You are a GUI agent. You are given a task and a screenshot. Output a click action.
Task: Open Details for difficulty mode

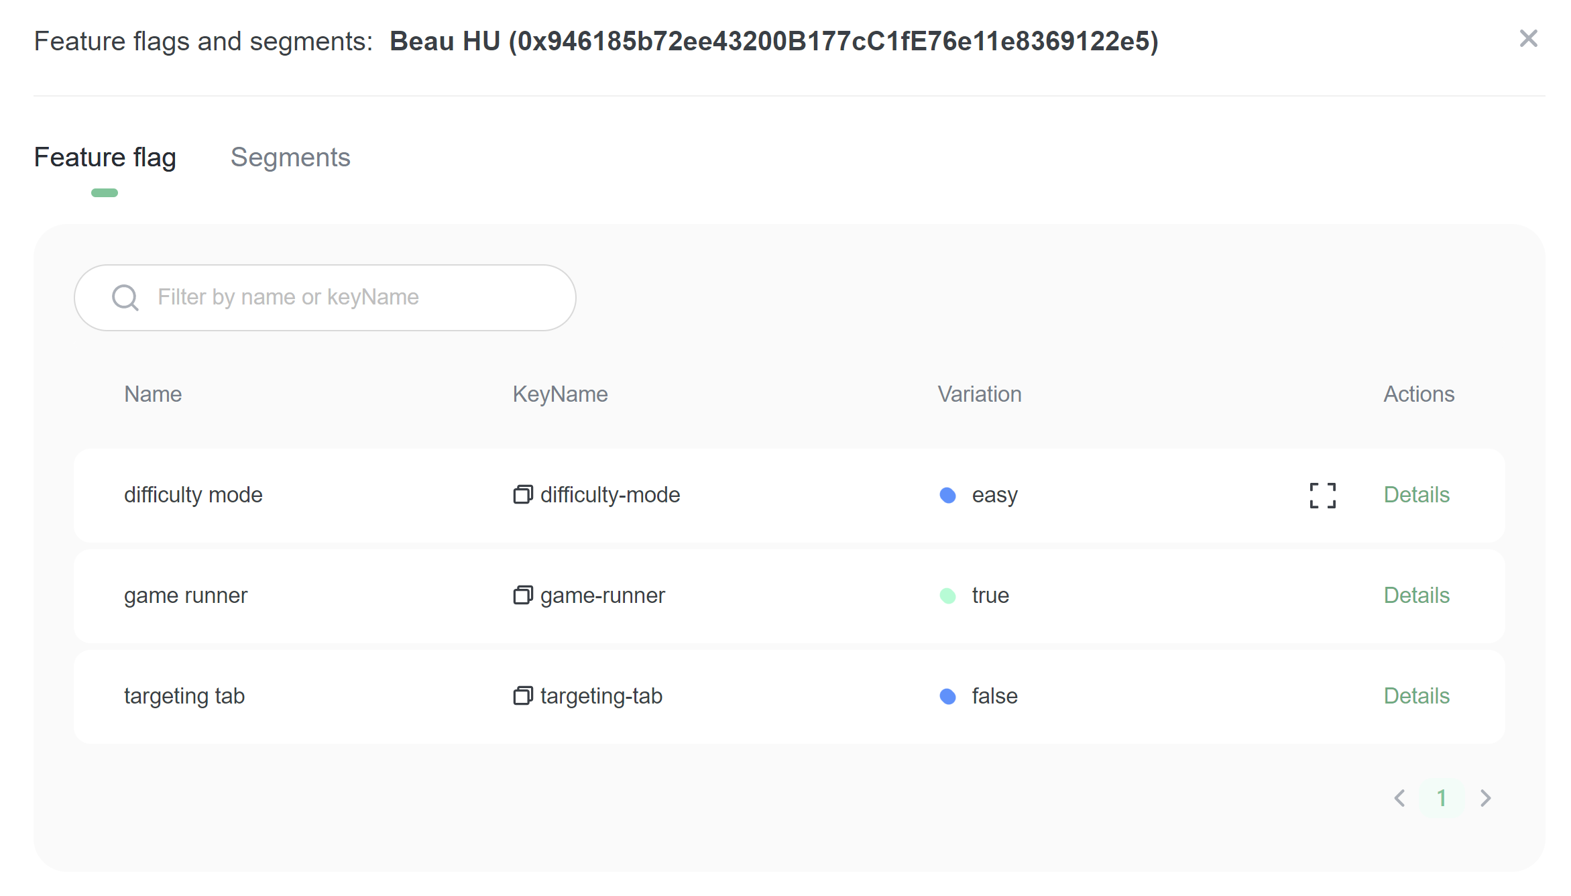pyautogui.click(x=1416, y=495)
